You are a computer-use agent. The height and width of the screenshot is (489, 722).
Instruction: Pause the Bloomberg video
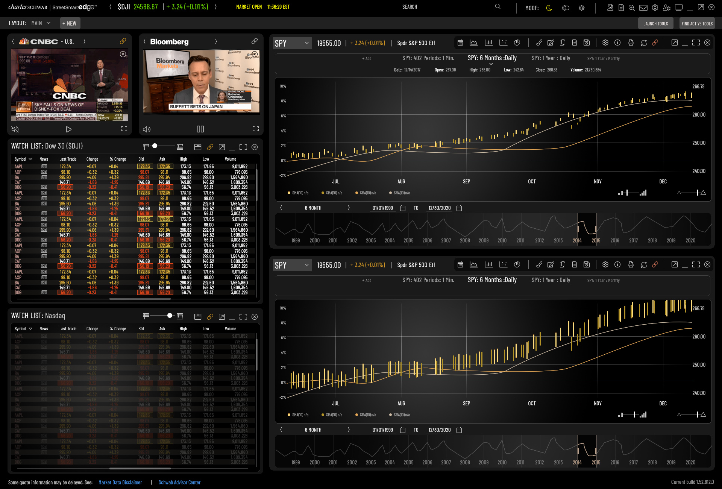click(x=200, y=129)
